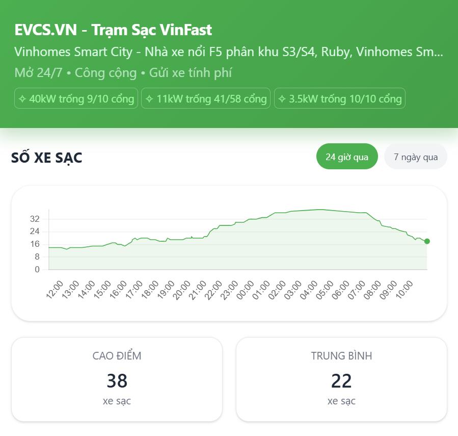
Task: Switch to the '7 ngày qua' tab
Action: click(x=415, y=157)
